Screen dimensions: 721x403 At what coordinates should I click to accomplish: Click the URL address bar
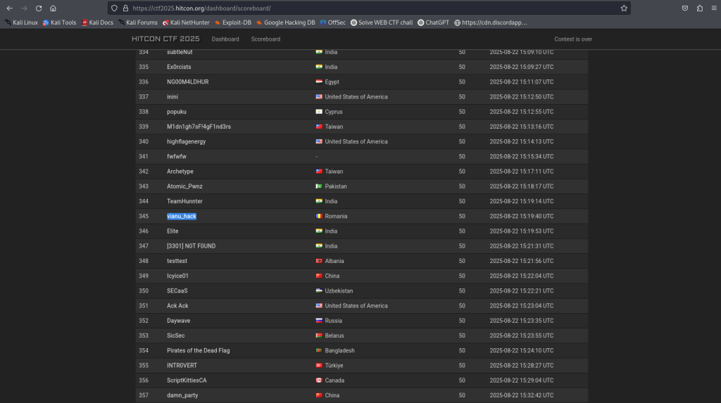click(x=366, y=8)
